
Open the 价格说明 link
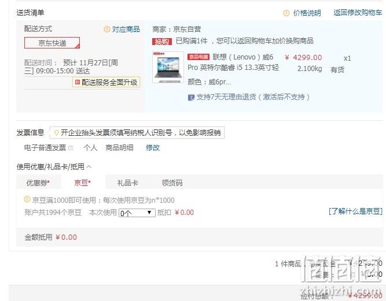pyautogui.click(x=307, y=13)
